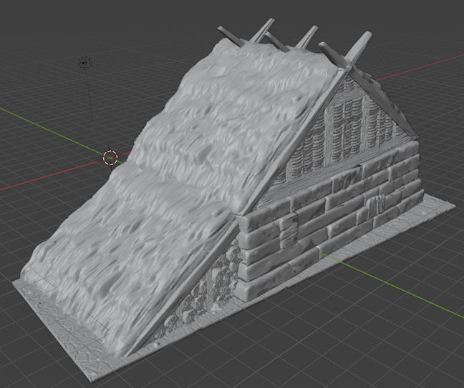
Task: Click empty grid area in top-left corner
Action: click(x=29, y=29)
